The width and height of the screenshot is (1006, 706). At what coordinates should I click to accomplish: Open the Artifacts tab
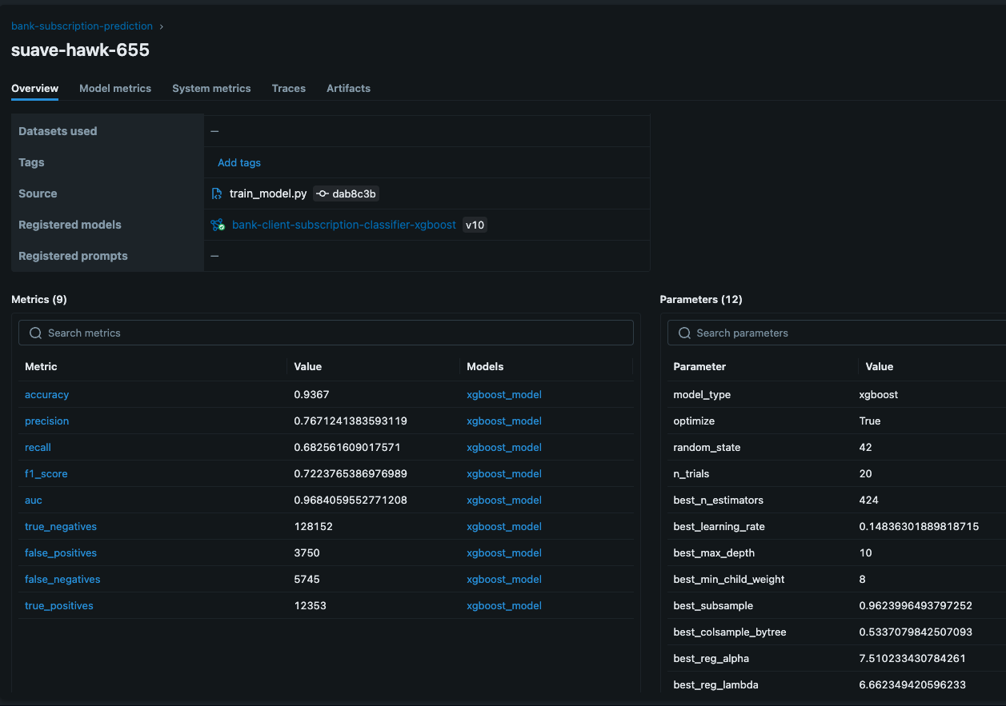348,88
